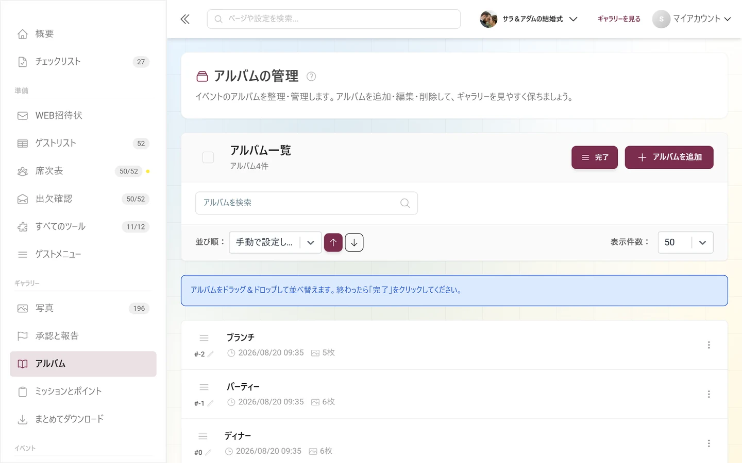Image resolution: width=742 pixels, height=463 pixels.
Task: Click the search icon in the top search bar
Action: pos(218,19)
